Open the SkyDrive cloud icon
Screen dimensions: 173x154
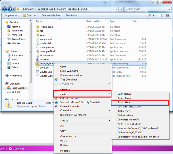tap(9, 43)
